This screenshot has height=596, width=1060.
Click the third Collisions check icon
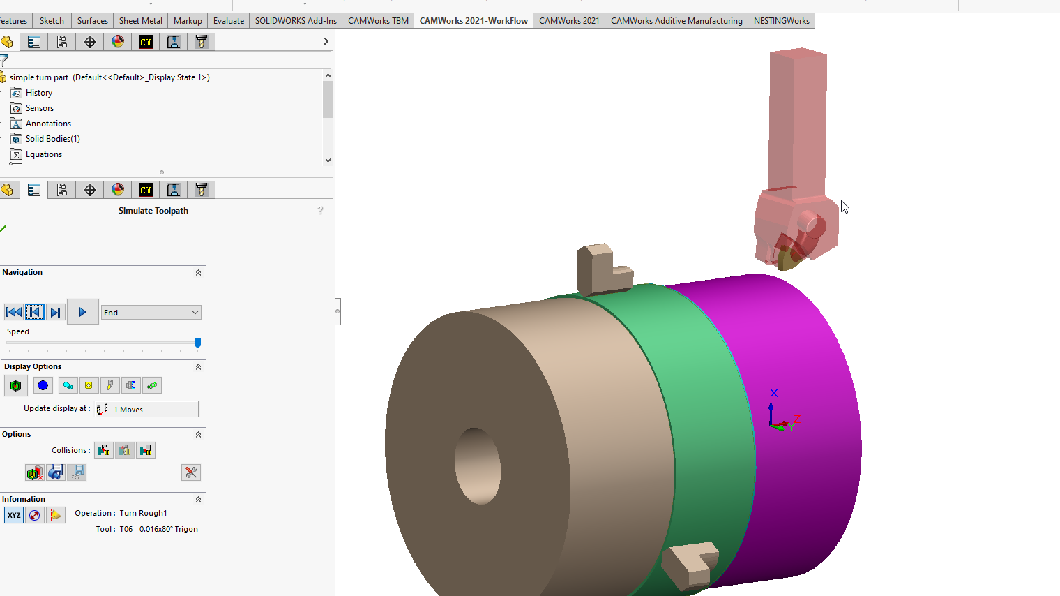click(146, 450)
